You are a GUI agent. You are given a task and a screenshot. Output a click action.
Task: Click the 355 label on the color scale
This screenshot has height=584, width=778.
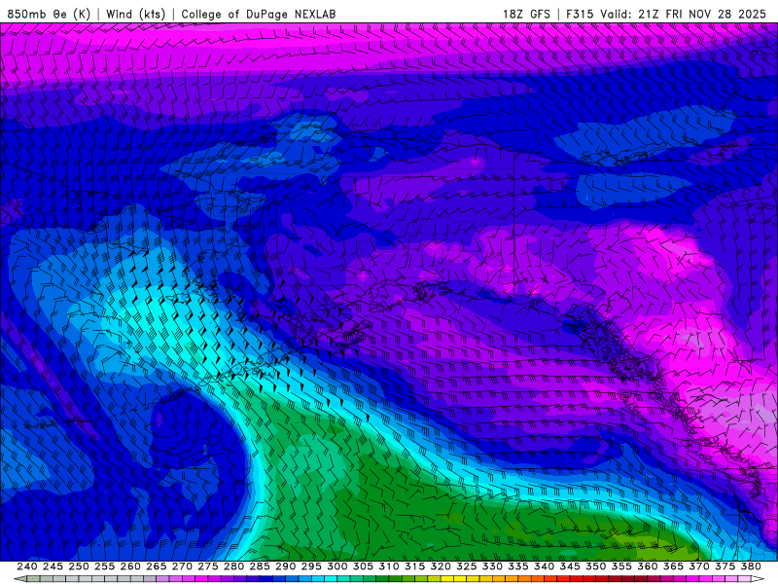pyautogui.click(x=621, y=566)
